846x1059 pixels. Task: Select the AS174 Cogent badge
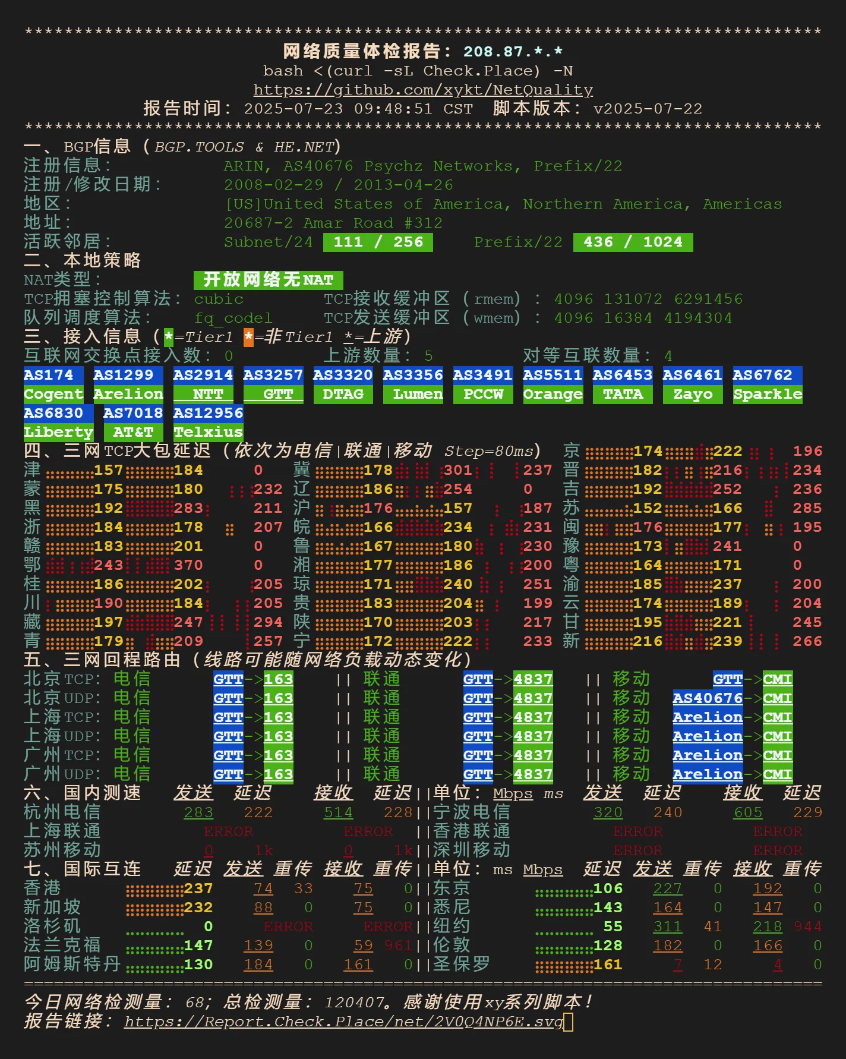[x=53, y=384]
